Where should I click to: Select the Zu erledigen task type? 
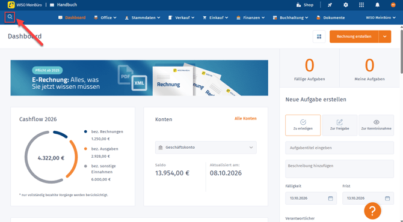pos(303,125)
